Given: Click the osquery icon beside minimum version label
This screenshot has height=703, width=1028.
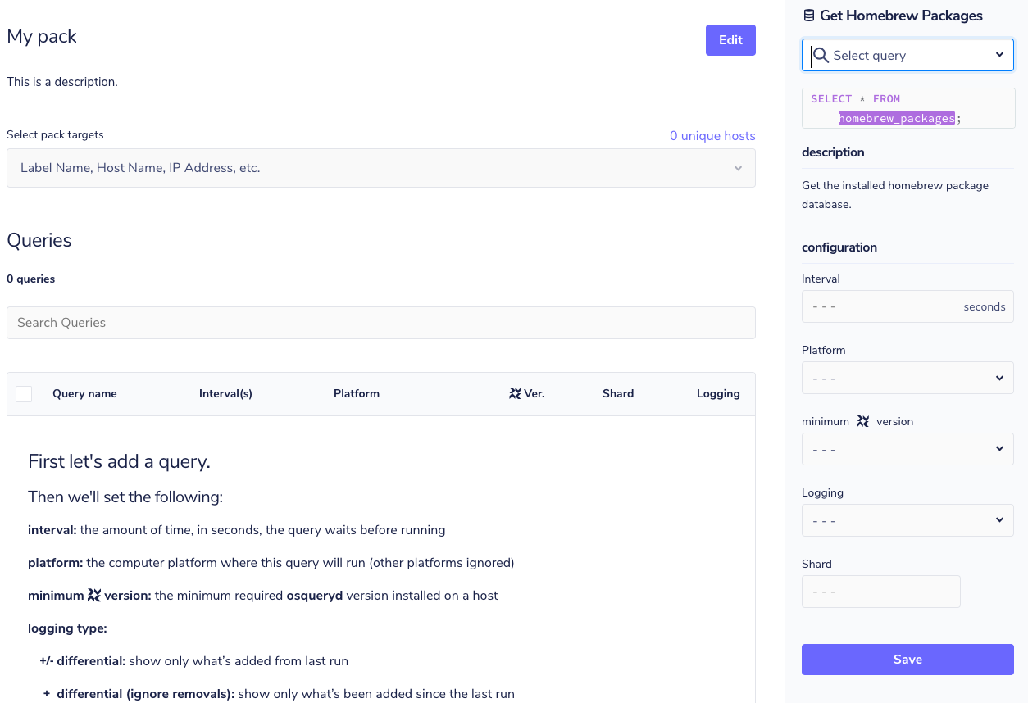Looking at the screenshot, I should coord(862,421).
